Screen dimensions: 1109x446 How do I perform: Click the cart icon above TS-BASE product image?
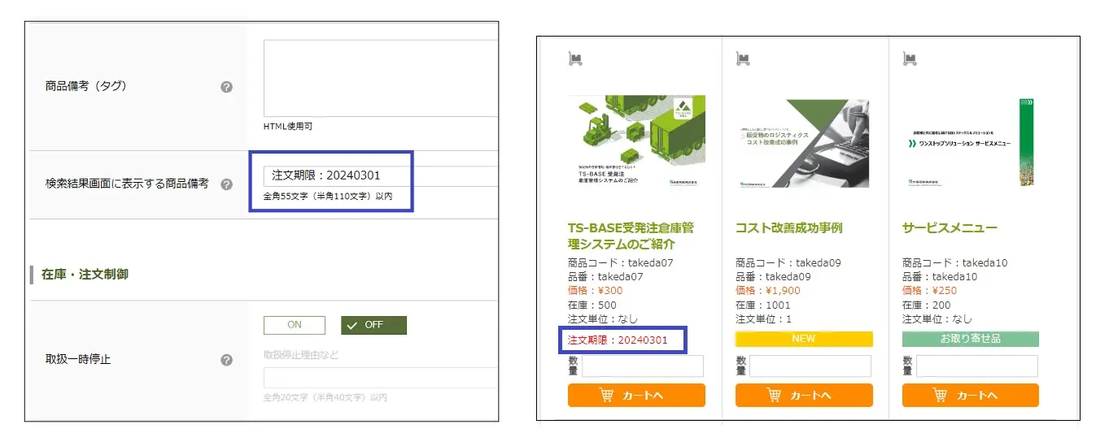575,58
